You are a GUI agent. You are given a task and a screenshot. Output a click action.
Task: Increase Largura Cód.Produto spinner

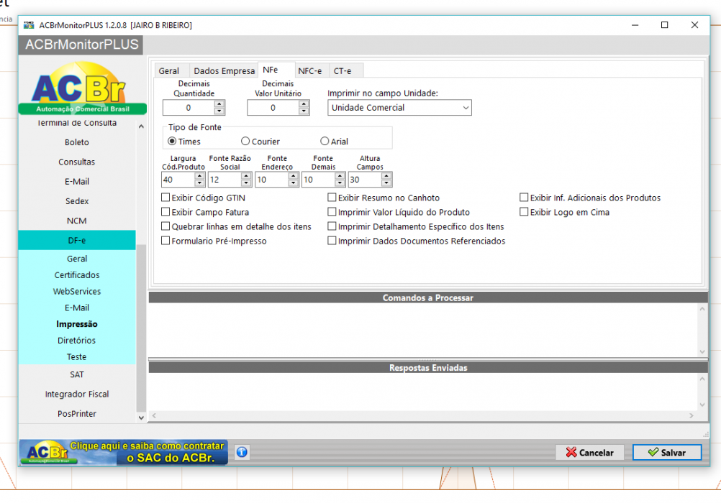[199, 176]
